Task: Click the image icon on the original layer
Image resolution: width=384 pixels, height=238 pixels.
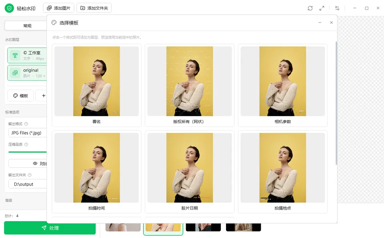Action: (15, 73)
